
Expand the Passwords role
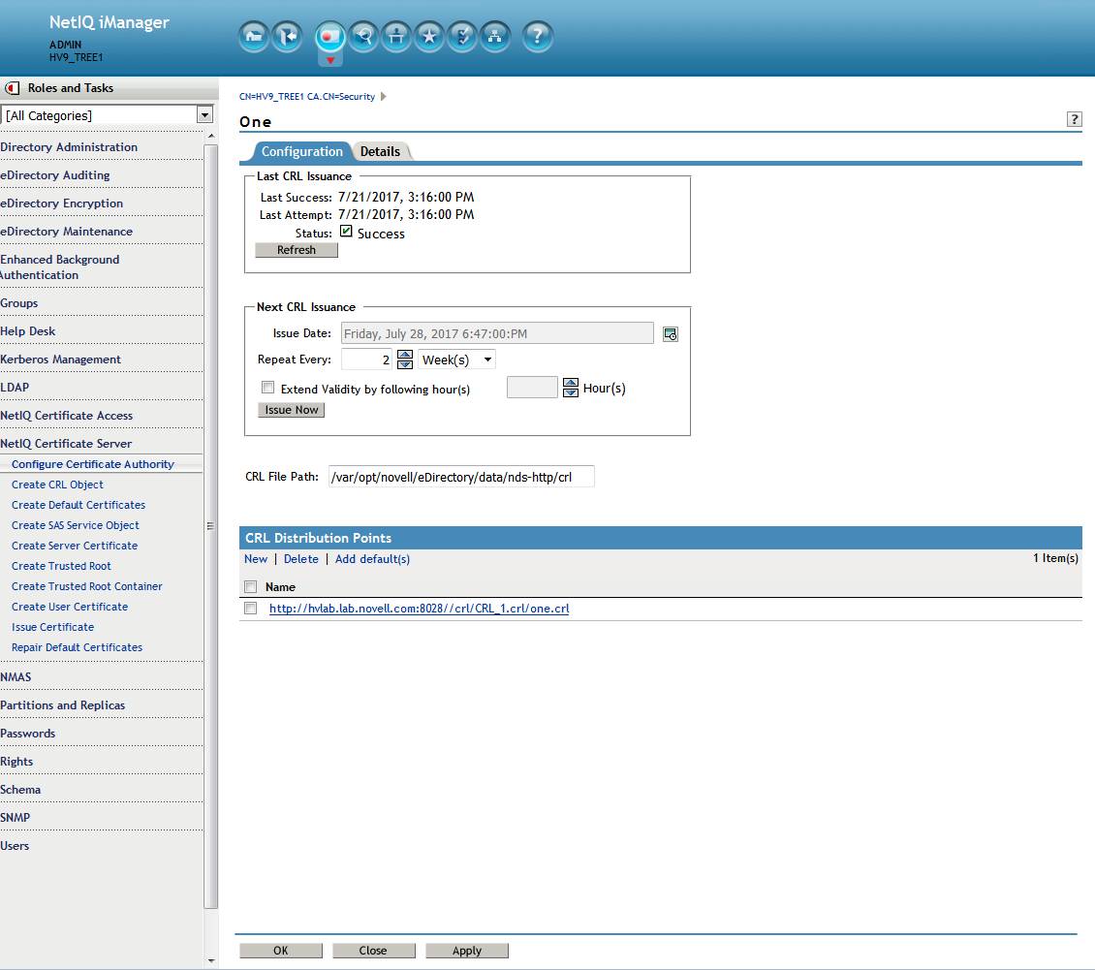28,734
